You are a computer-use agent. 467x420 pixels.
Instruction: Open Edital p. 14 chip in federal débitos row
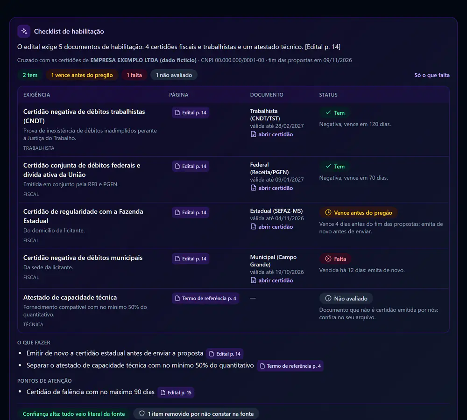[x=191, y=166]
